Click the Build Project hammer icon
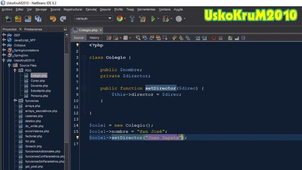Viewport: 302px width, 170px height. point(132,19)
